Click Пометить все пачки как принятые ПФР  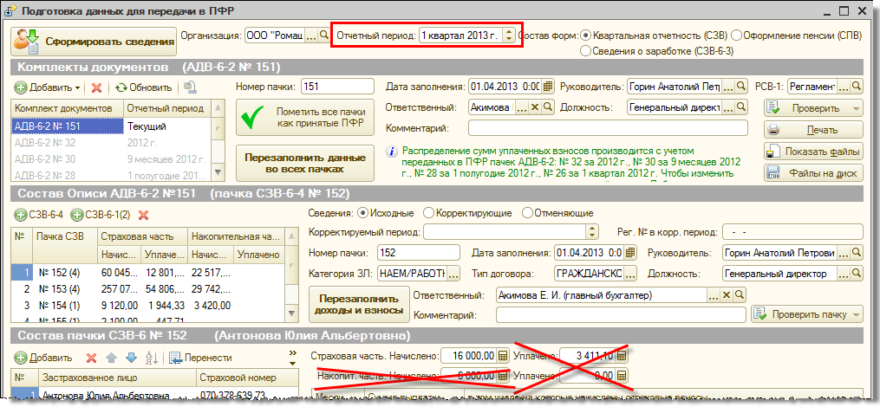coord(305,117)
